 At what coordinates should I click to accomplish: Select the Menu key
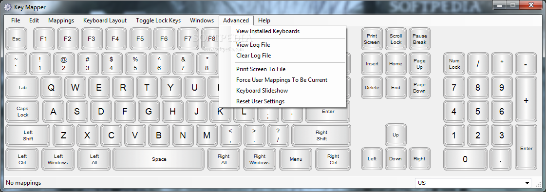tap(296, 159)
